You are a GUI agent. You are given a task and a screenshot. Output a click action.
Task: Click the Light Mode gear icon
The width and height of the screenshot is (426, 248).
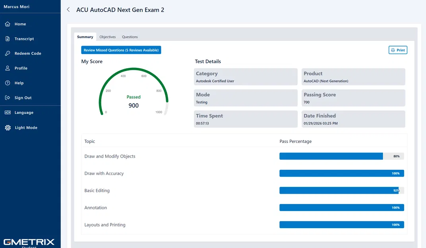8,128
